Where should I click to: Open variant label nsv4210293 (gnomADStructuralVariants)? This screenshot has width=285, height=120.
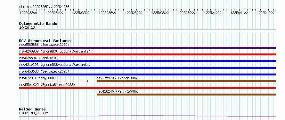tap(55, 65)
